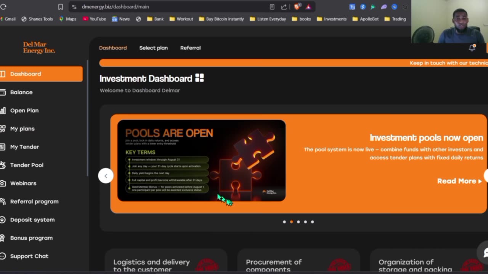Click the sidebar vertical scrollbar
This screenshot has height=274, width=488.
click(88, 118)
